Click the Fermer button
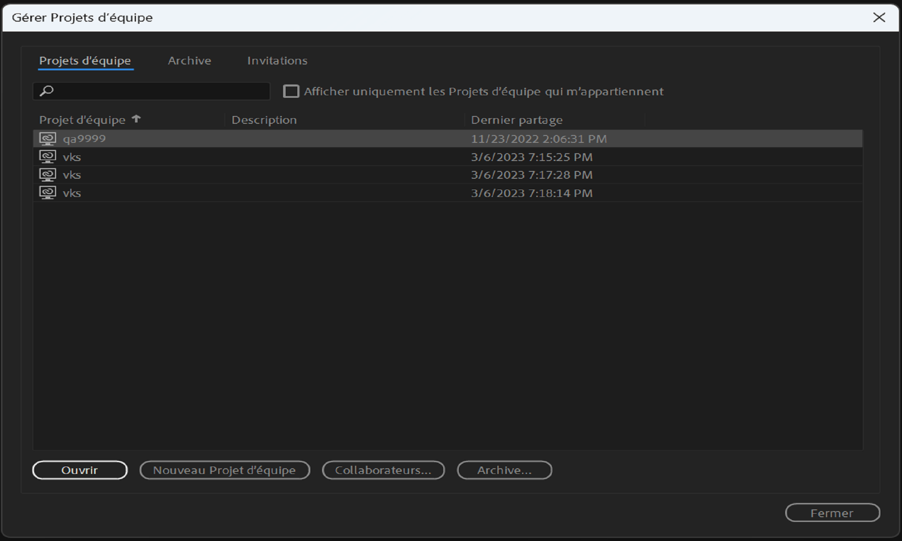Screen dimensions: 902x541 (x=832, y=513)
